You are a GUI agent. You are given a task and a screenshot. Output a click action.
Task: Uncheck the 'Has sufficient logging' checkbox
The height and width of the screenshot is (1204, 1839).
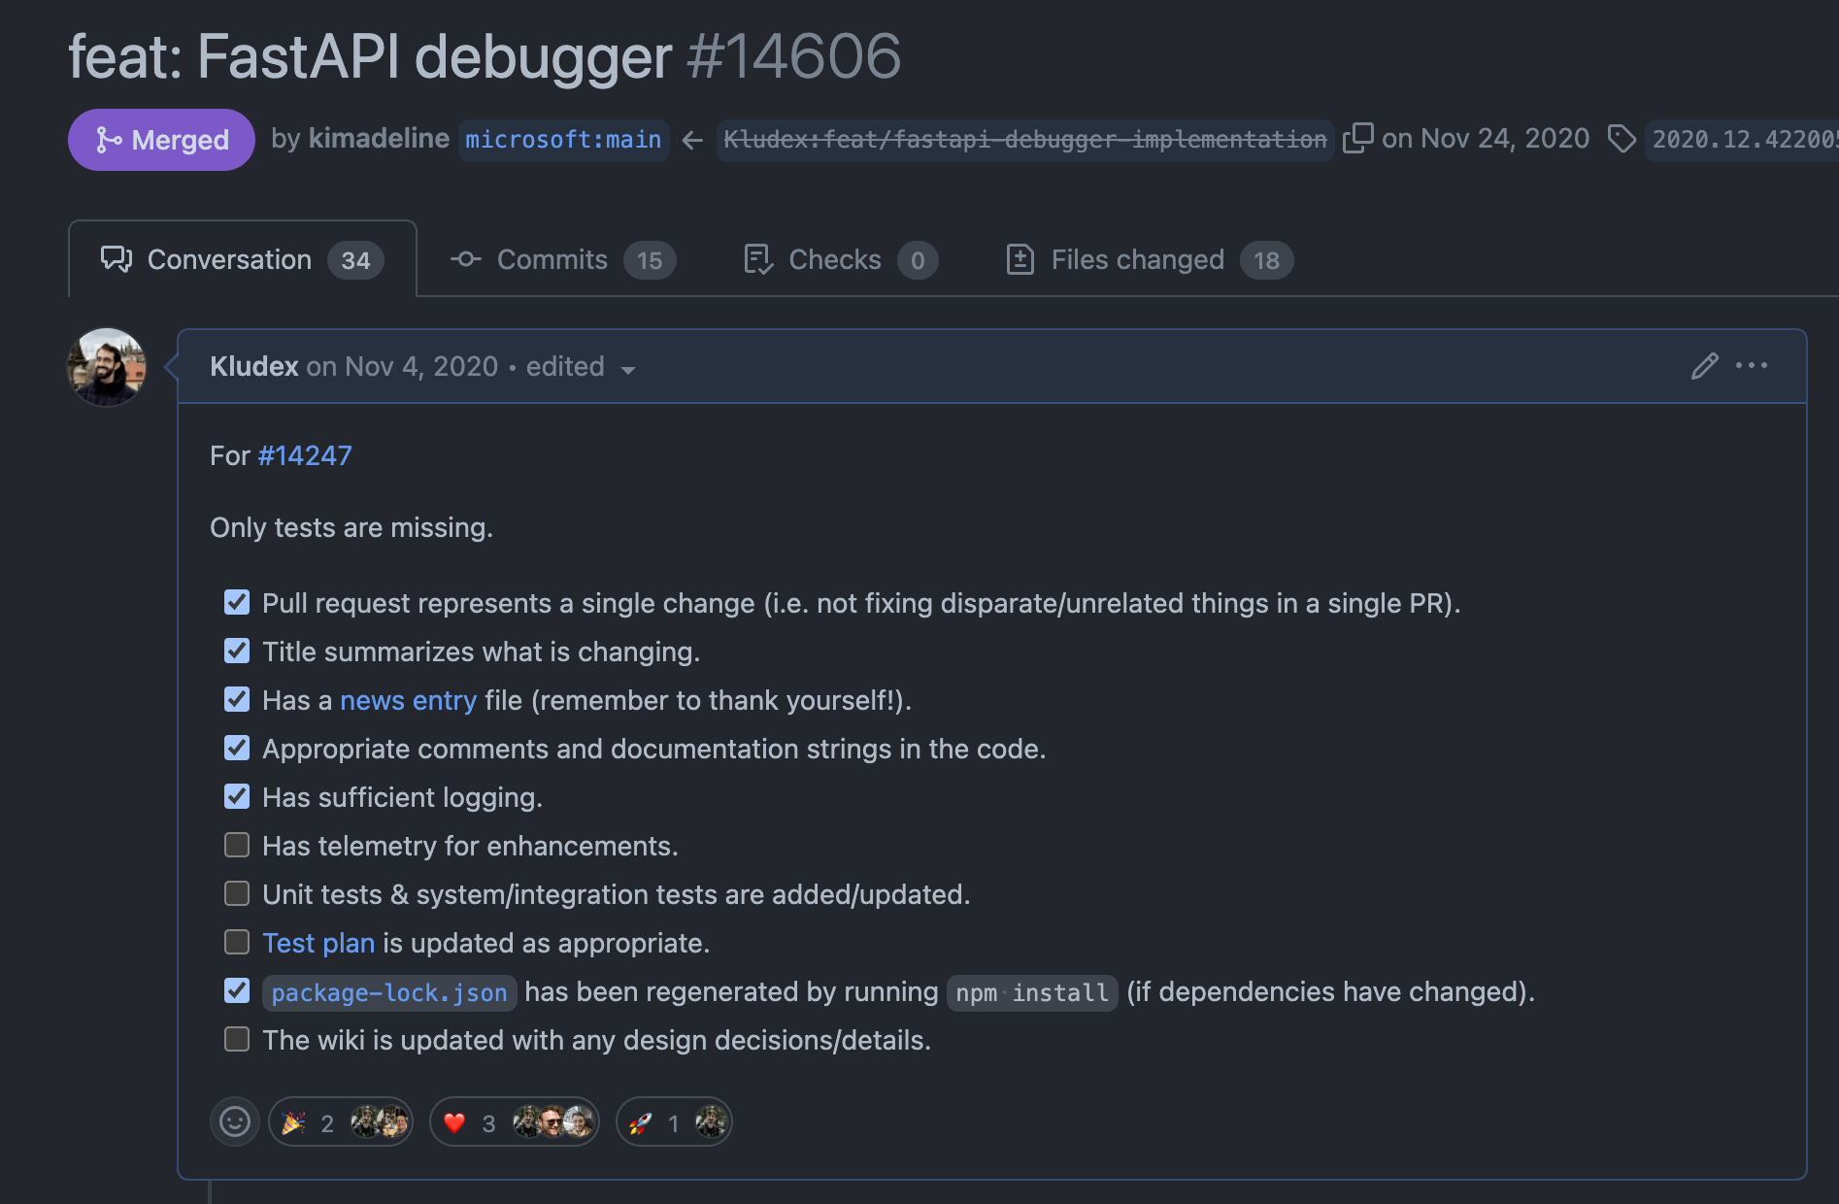point(237,797)
